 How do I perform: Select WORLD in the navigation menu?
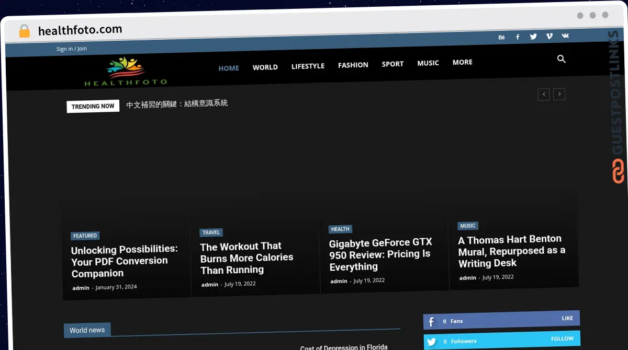[x=265, y=67]
